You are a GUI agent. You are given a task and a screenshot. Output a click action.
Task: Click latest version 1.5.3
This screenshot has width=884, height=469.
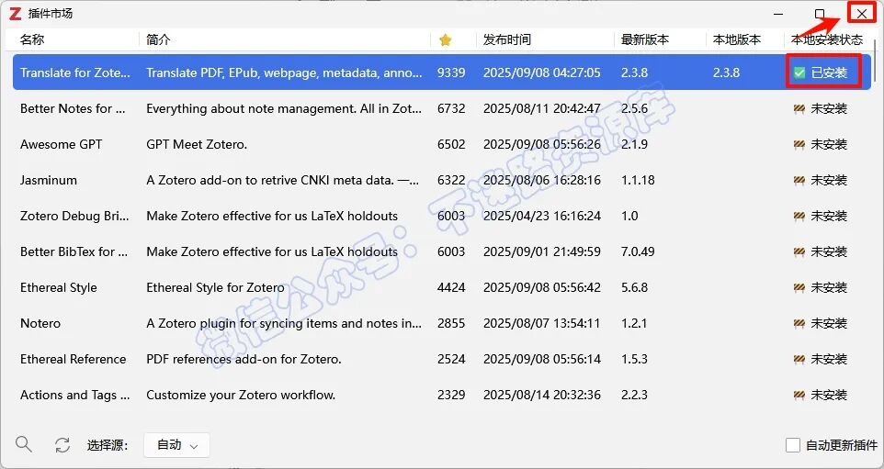(x=634, y=359)
